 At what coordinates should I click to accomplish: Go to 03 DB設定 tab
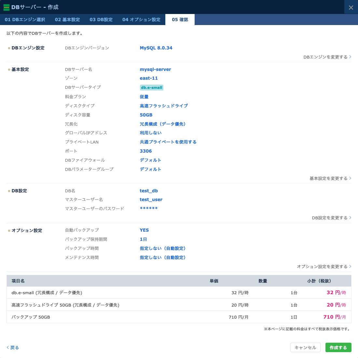point(101,20)
